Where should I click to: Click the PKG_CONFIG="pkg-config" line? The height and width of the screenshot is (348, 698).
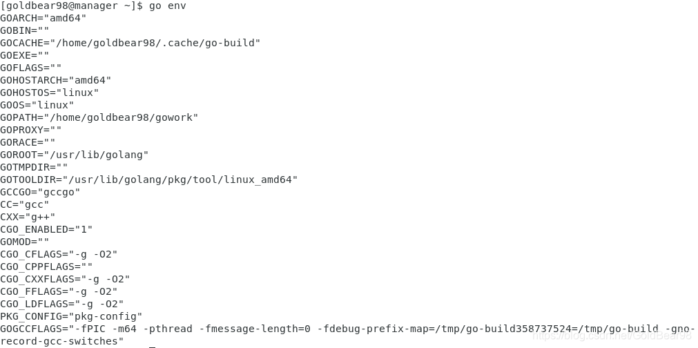[71, 317]
